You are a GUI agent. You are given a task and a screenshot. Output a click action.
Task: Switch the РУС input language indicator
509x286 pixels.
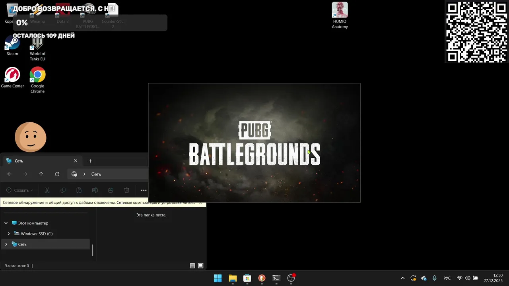click(447, 278)
